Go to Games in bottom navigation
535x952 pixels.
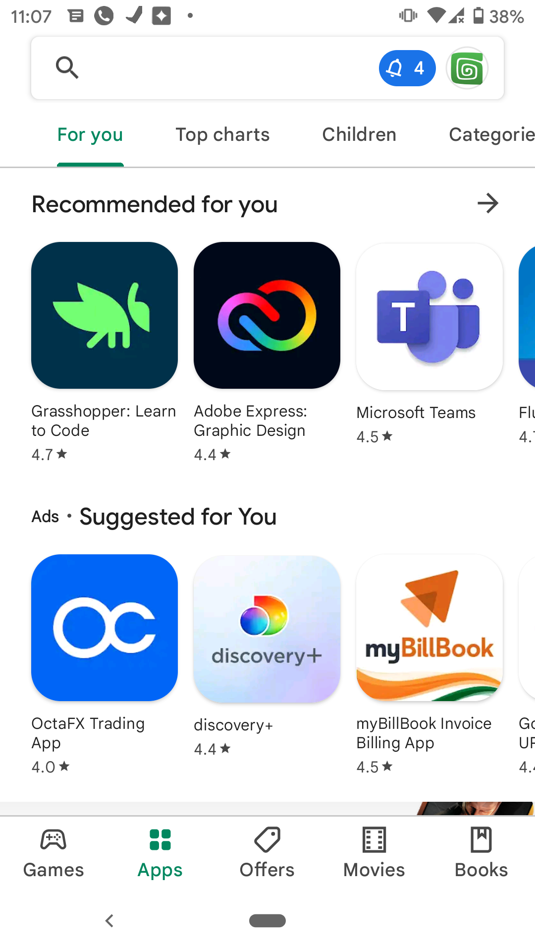53,853
